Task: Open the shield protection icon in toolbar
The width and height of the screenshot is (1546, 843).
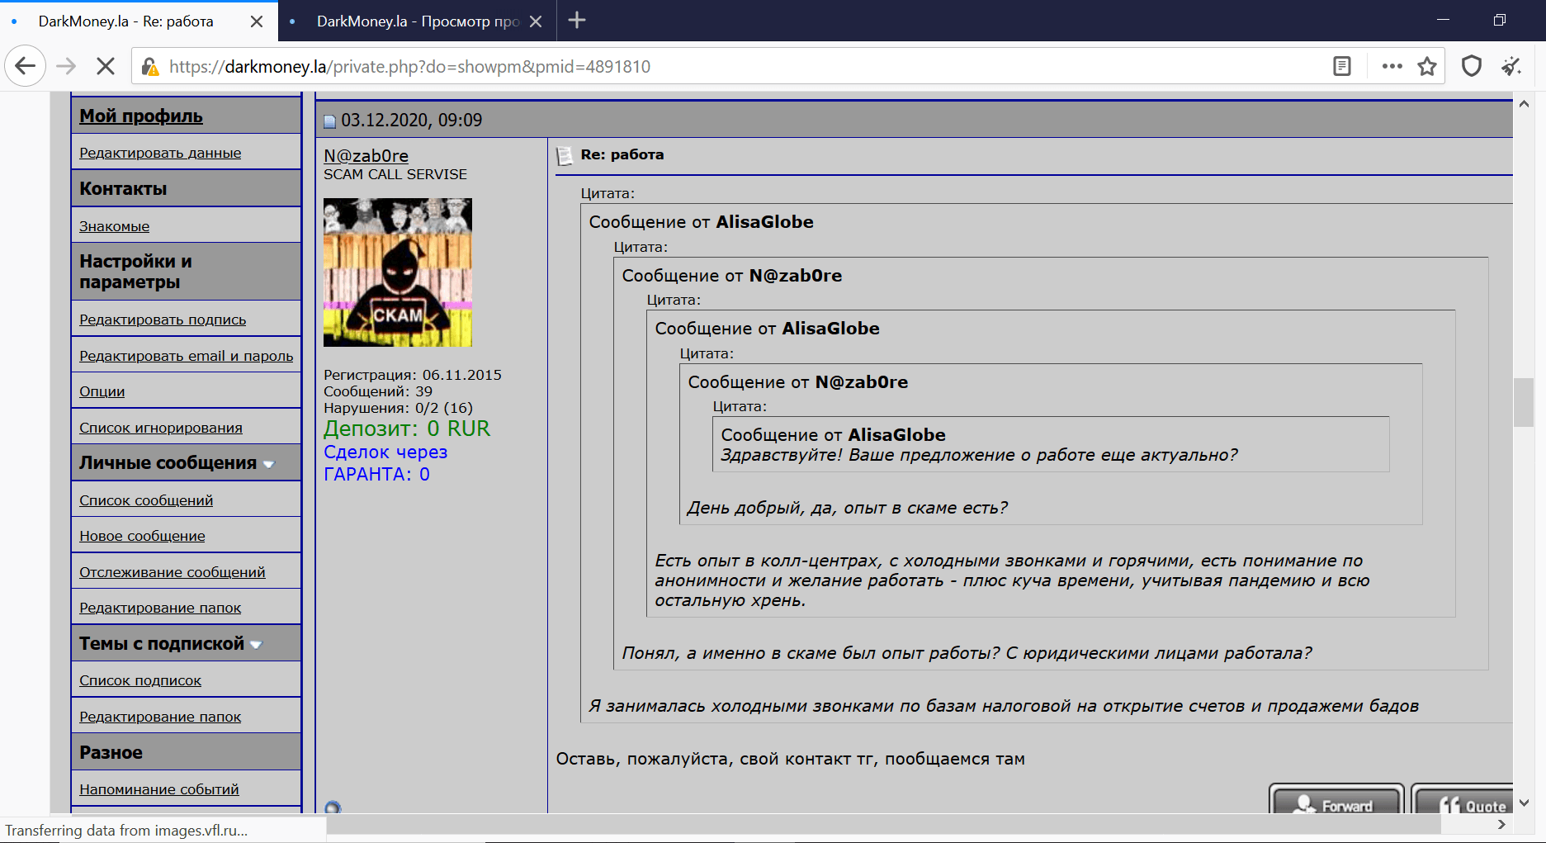Action: (x=1472, y=67)
